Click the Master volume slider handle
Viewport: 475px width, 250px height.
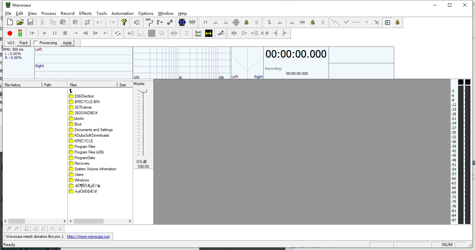[143, 91]
